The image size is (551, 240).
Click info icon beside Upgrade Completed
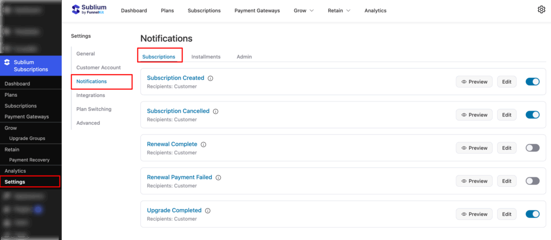click(x=208, y=210)
